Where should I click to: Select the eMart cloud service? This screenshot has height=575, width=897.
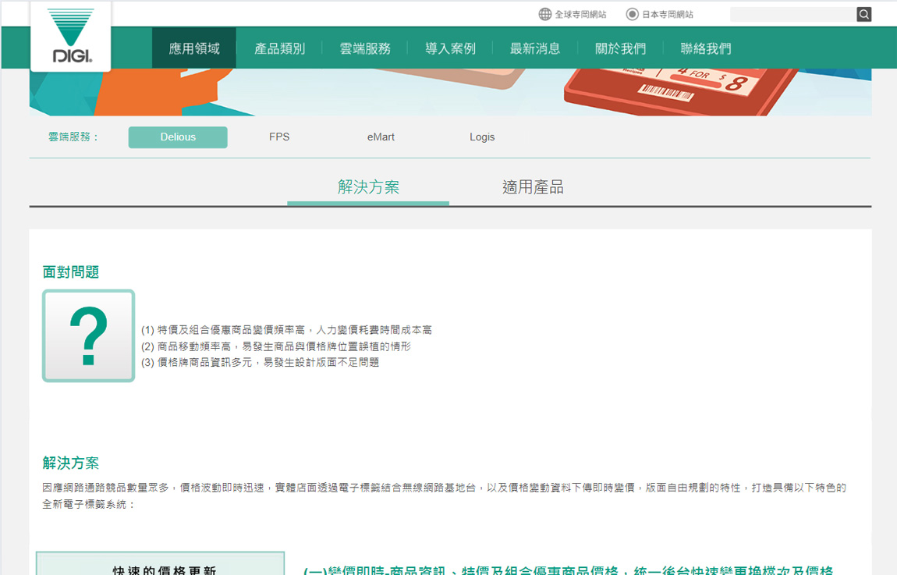pyautogui.click(x=381, y=137)
